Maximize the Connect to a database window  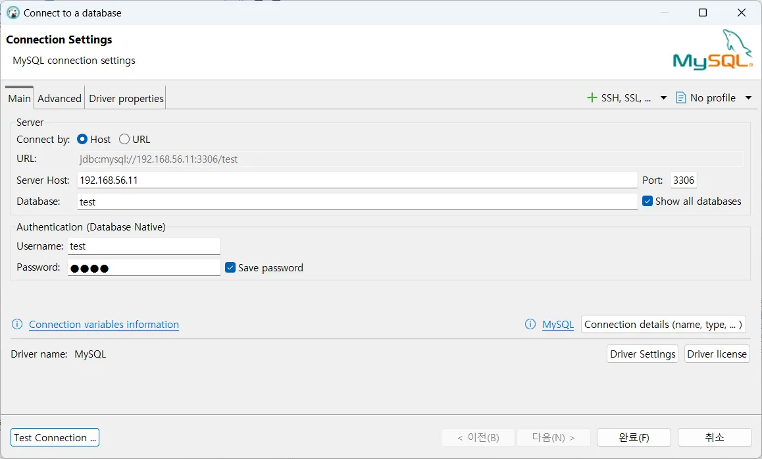point(703,13)
